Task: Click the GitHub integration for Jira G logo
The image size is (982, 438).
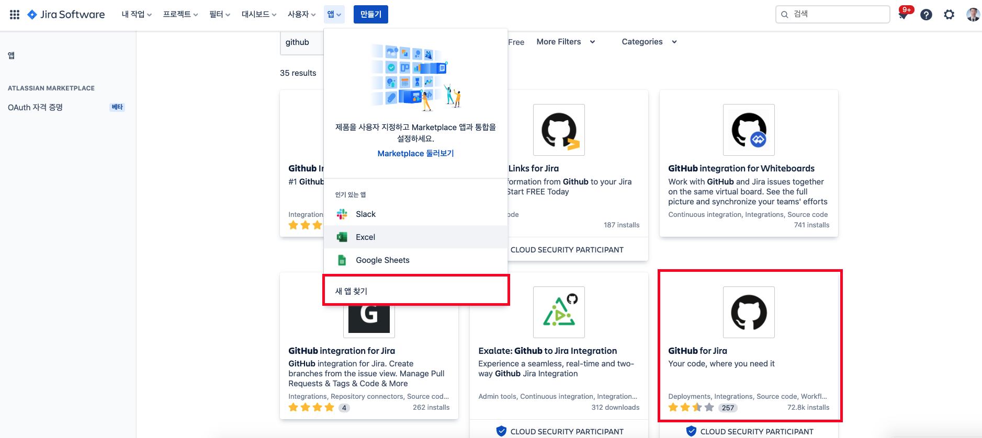Action: (369, 319)
